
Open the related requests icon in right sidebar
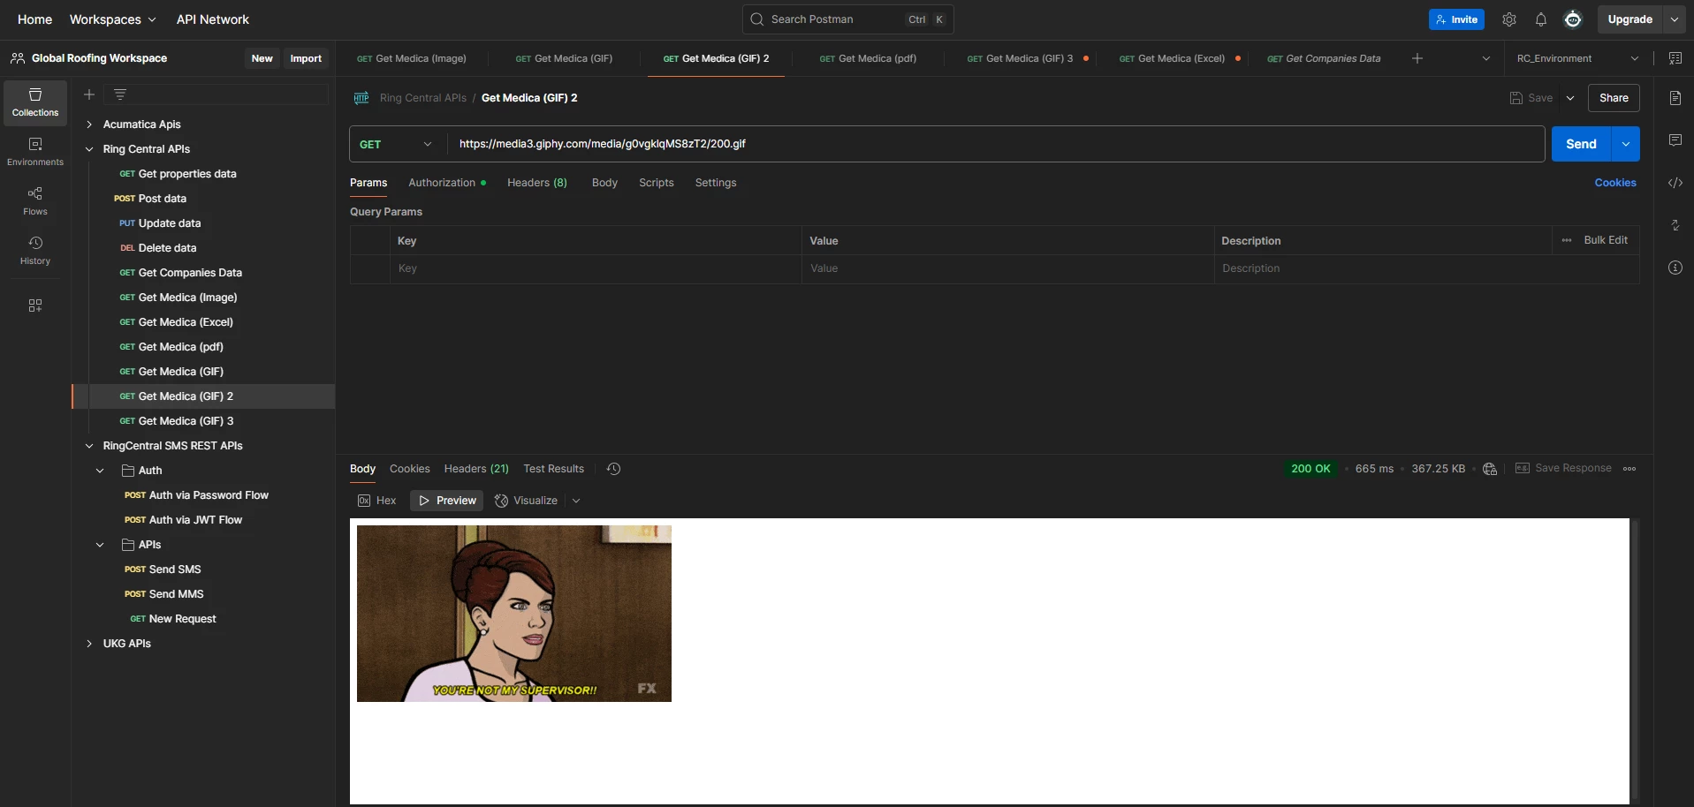1675,225
